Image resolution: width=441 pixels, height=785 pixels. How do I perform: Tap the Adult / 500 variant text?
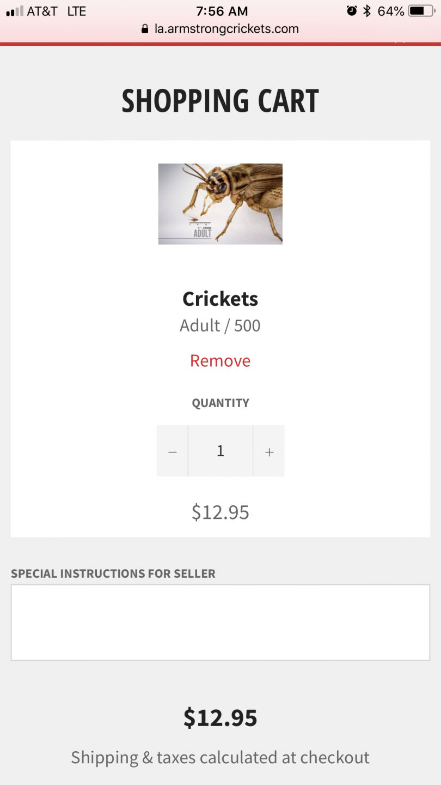pos(220,326)
